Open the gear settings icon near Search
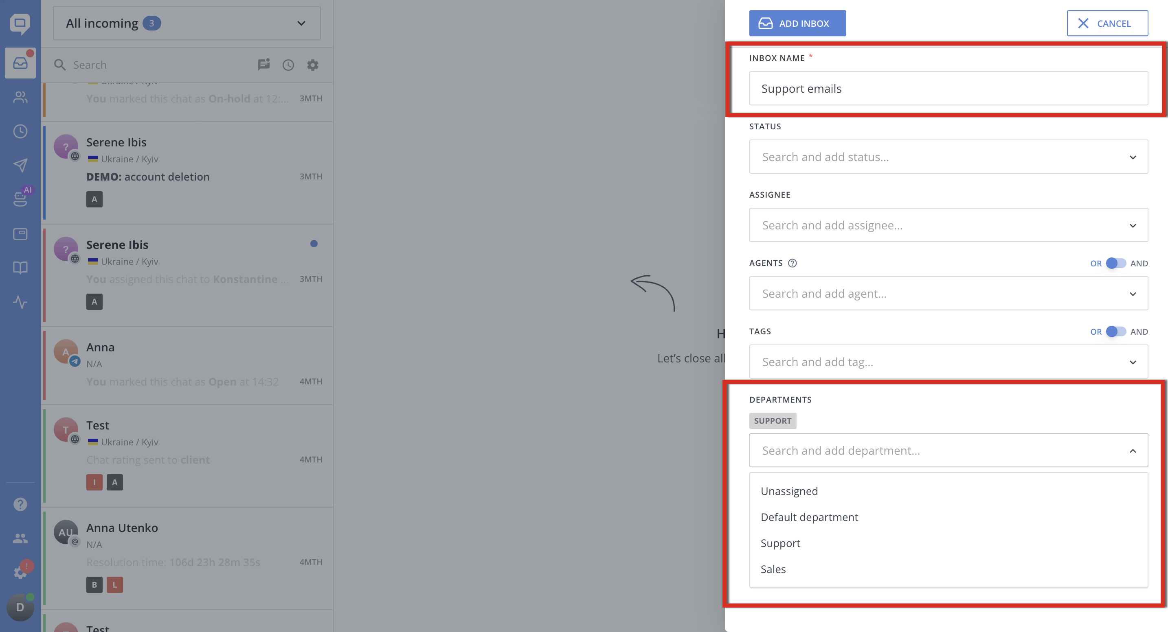 [313, 65]
